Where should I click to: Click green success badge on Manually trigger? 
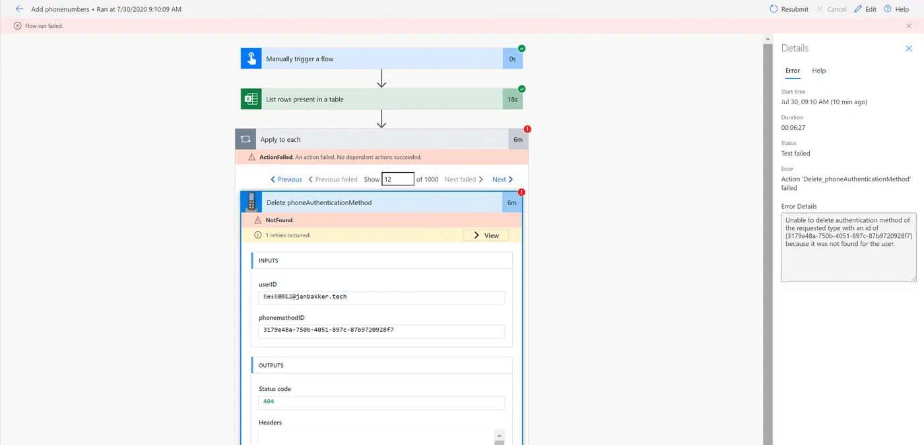coord(522,49)
